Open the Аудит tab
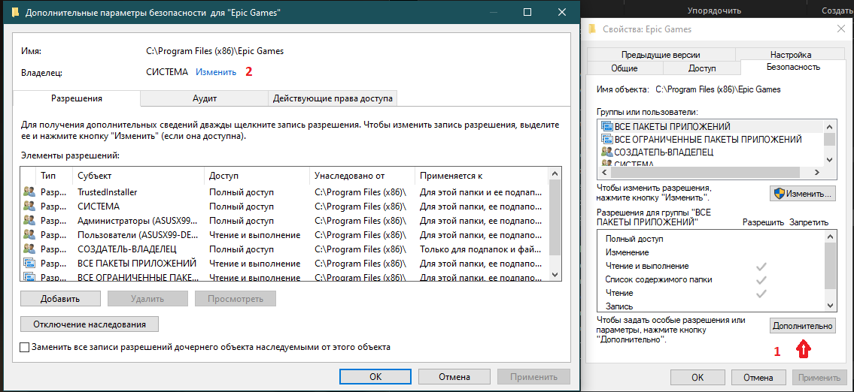Viewport: 854px width, 392px height. (205, 98)
